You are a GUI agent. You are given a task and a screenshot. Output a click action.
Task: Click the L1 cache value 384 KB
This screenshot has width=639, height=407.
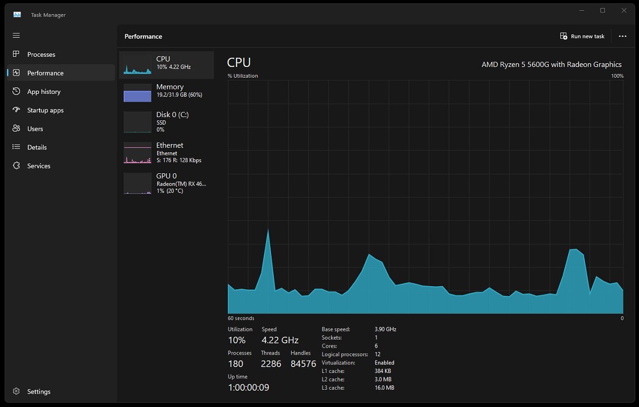tap(382, 371)
